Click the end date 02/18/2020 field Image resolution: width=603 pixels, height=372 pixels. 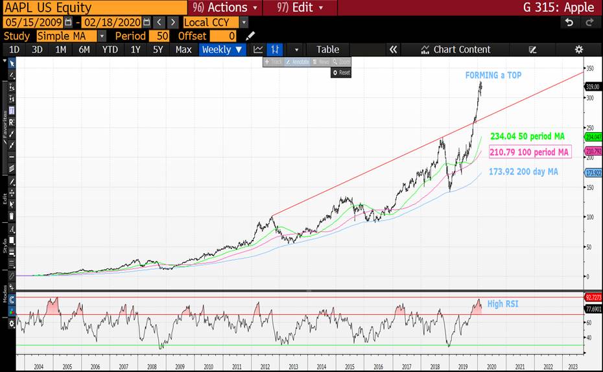tap(112, 22)
